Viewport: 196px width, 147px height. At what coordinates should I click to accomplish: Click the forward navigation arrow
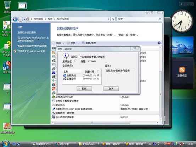[21, 19]
